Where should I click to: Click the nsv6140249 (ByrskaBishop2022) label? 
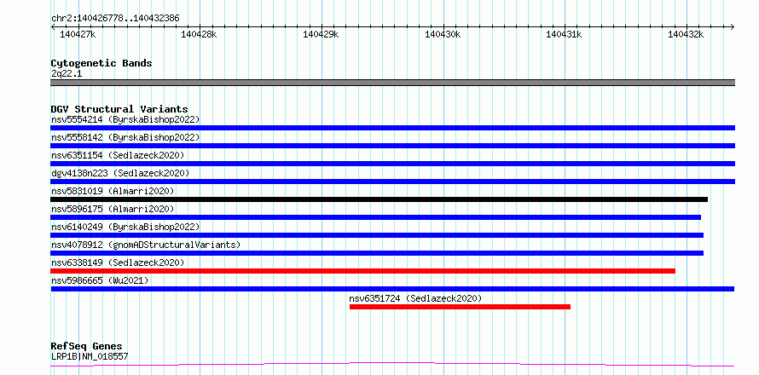[125, 227]
